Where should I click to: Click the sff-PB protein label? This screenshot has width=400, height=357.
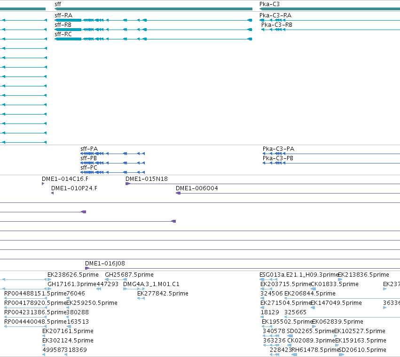click(x=88, y=158)
